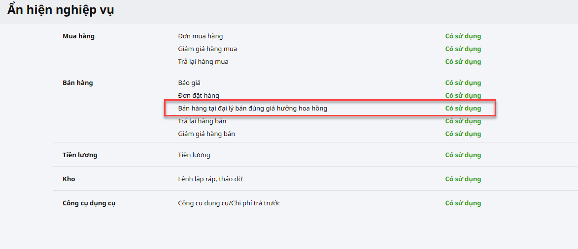Screen dimensions: 578x249
Task: Click the Lệnh lắp ráp, tháo dỡ label
Action: [210, 179]
